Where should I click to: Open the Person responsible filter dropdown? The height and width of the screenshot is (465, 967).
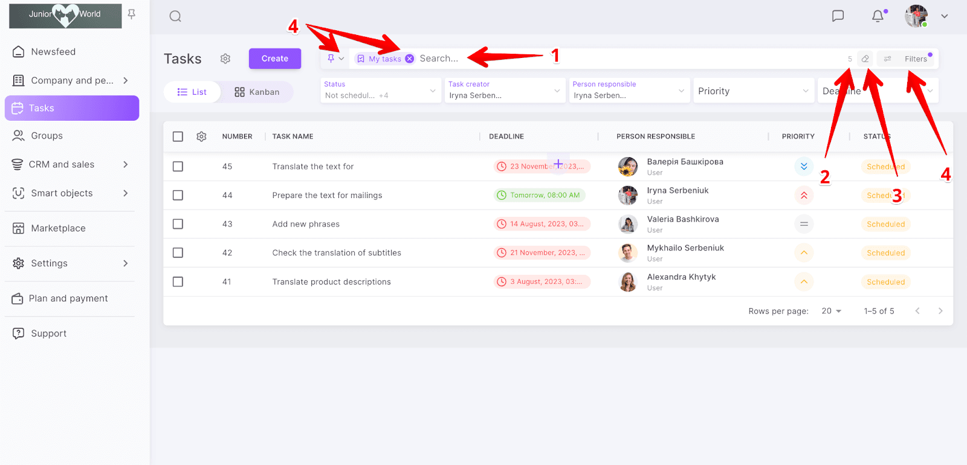click(629, 91)
